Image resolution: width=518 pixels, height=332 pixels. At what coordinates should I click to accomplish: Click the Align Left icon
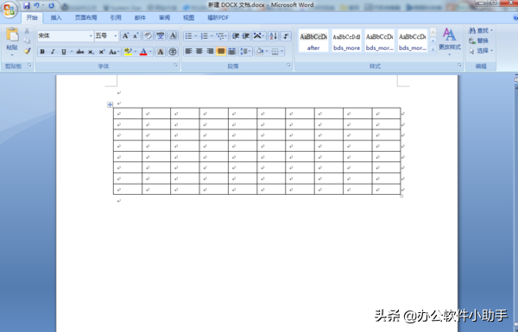188,51
